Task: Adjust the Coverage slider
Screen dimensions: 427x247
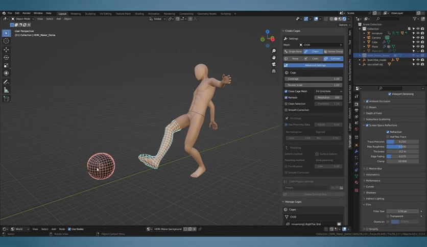Action: [x=314, y=79]
